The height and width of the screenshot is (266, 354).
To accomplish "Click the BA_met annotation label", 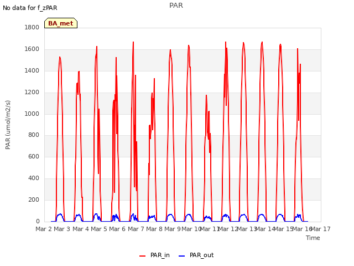I will (x=61, y=23).
